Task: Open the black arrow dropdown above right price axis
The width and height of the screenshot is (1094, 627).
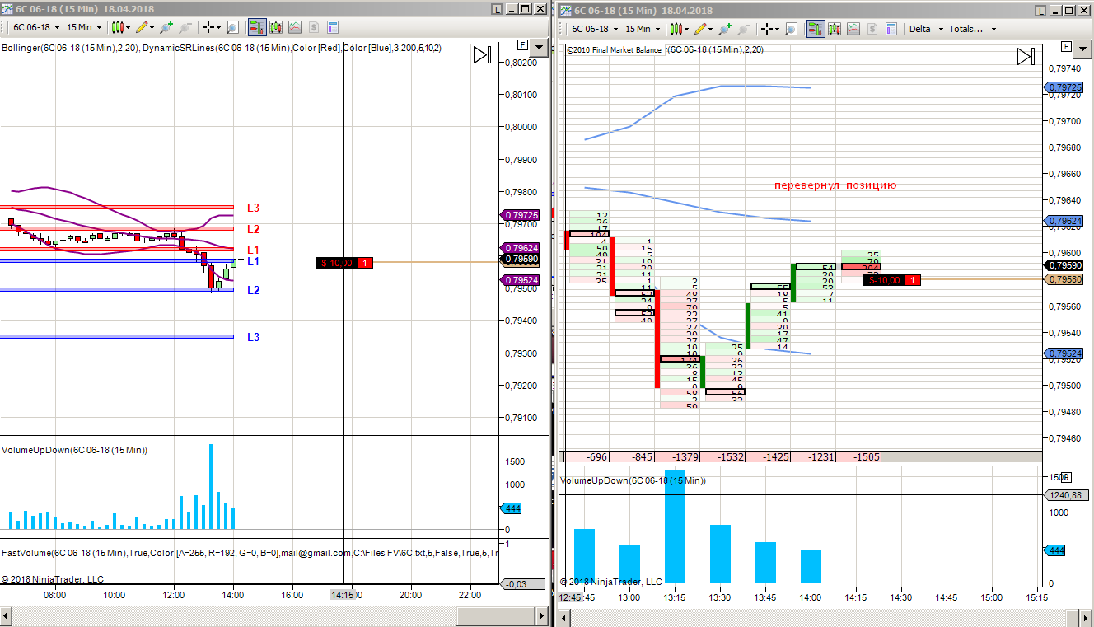Action: point(1083,48)
